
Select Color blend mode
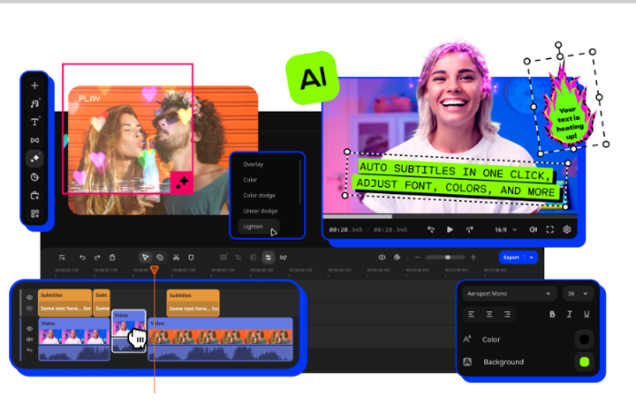[x=250, y=180]
